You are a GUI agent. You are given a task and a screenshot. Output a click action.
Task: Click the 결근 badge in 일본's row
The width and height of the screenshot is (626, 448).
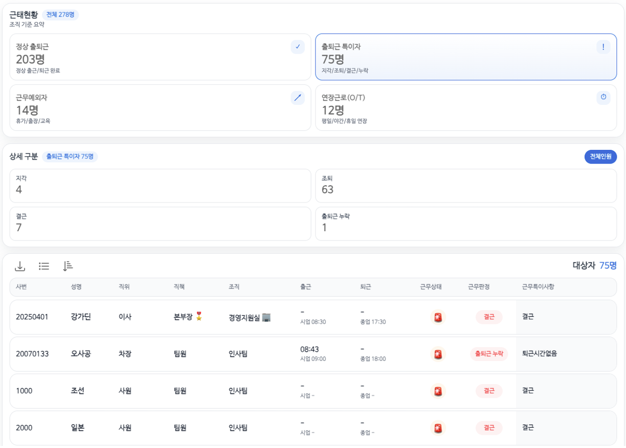pyautogui.click(x=489, y=428)
